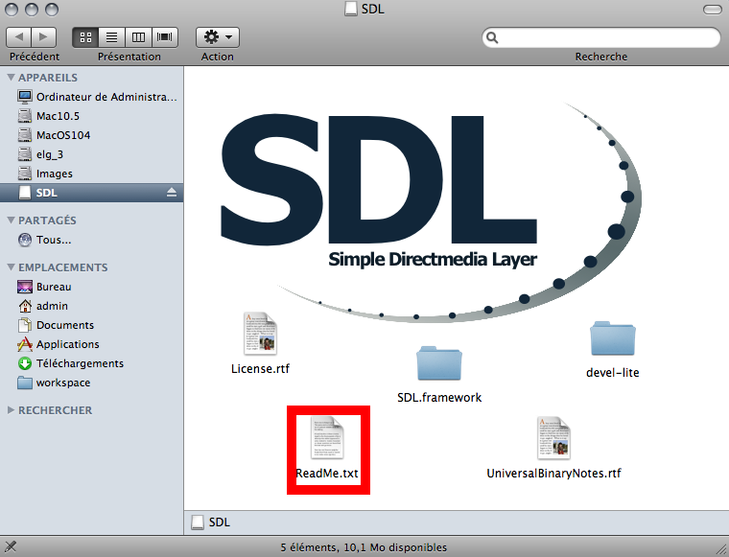Click the toolbar hide pill button
This screenshot has height=557, width=729.
[x=713, y=10]
